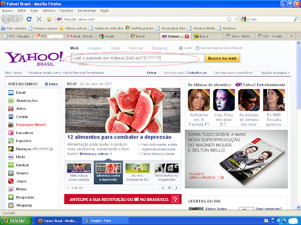Open the Grupos sidebar icon
Viewport: 301px width, 225px height.
pyautogui.click(x=11, y=173)
